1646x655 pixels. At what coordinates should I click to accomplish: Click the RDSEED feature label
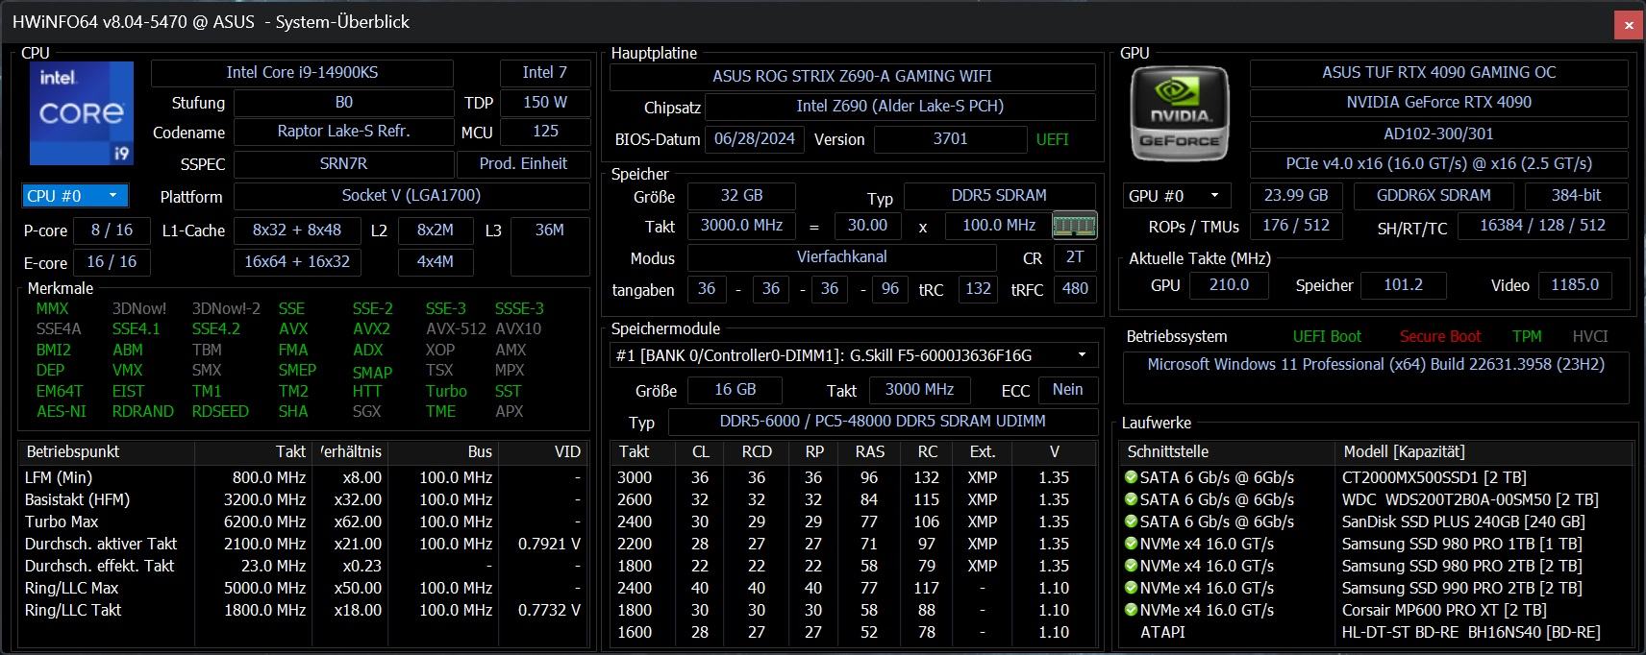coord(220,411)
